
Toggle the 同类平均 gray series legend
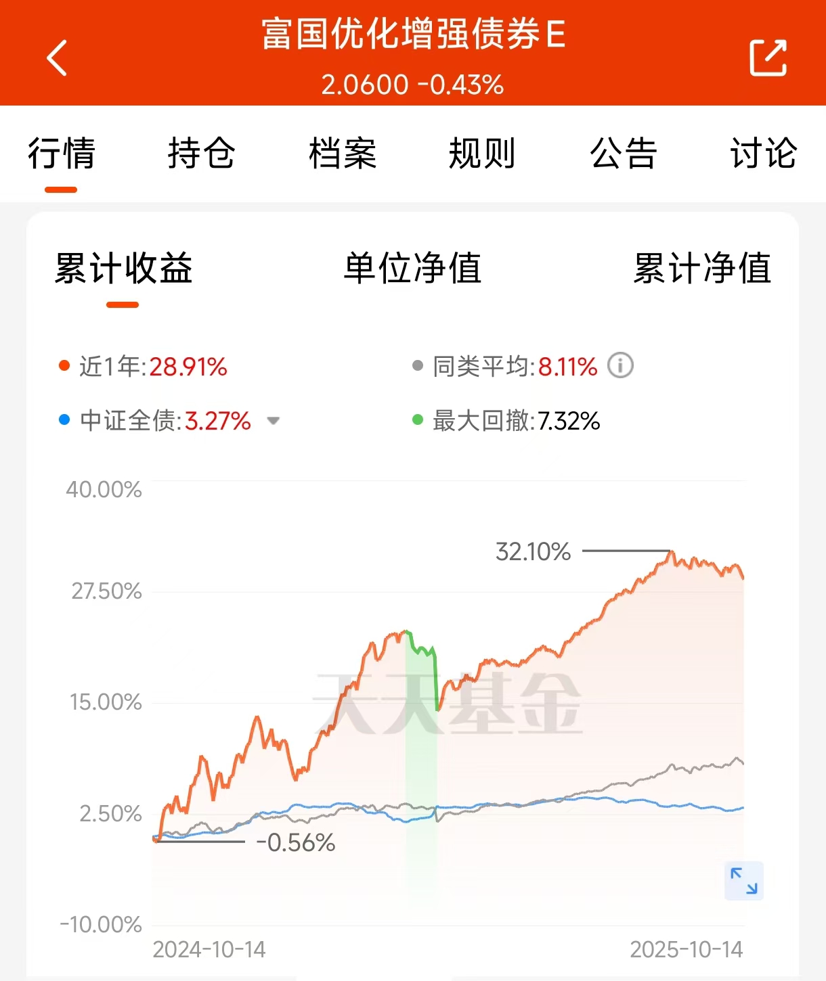(x=505, y=367)
